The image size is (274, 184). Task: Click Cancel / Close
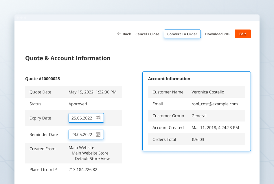pyautogui.click(x=147, y=34)
